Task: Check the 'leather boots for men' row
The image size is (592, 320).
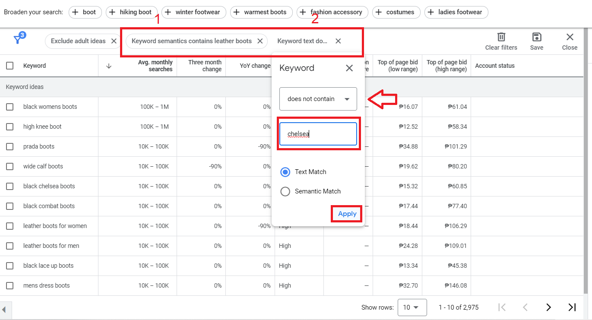Action: click(9, 246)
